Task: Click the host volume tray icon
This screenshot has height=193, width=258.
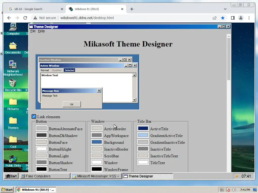Action: click(234, 190)
